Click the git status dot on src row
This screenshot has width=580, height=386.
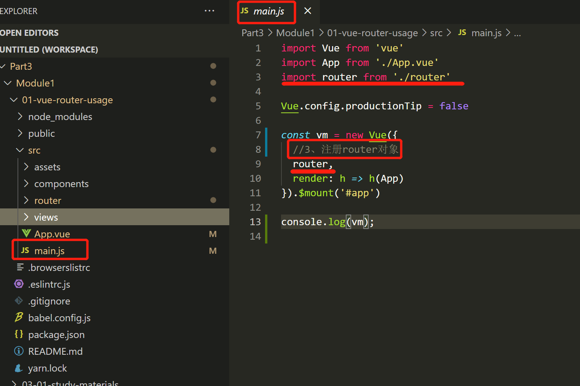coord(213,150)
